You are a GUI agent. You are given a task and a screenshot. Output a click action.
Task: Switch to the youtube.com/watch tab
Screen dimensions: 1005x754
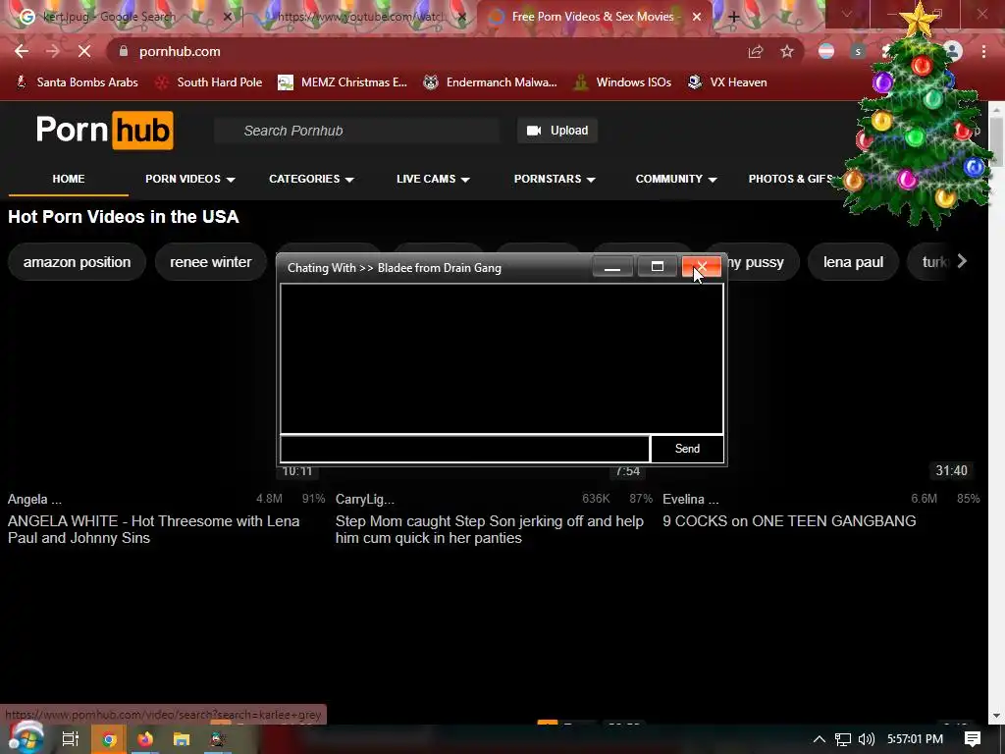coord(362,18)
